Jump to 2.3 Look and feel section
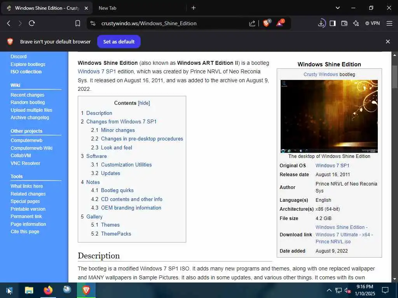Image resolution: width=398 pixels, height=298 pixels. (112, 147)
